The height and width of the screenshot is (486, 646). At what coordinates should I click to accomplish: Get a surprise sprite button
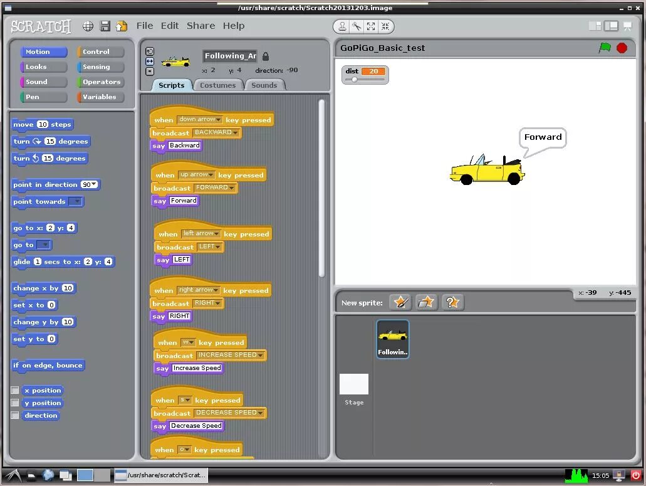(452, 302)
